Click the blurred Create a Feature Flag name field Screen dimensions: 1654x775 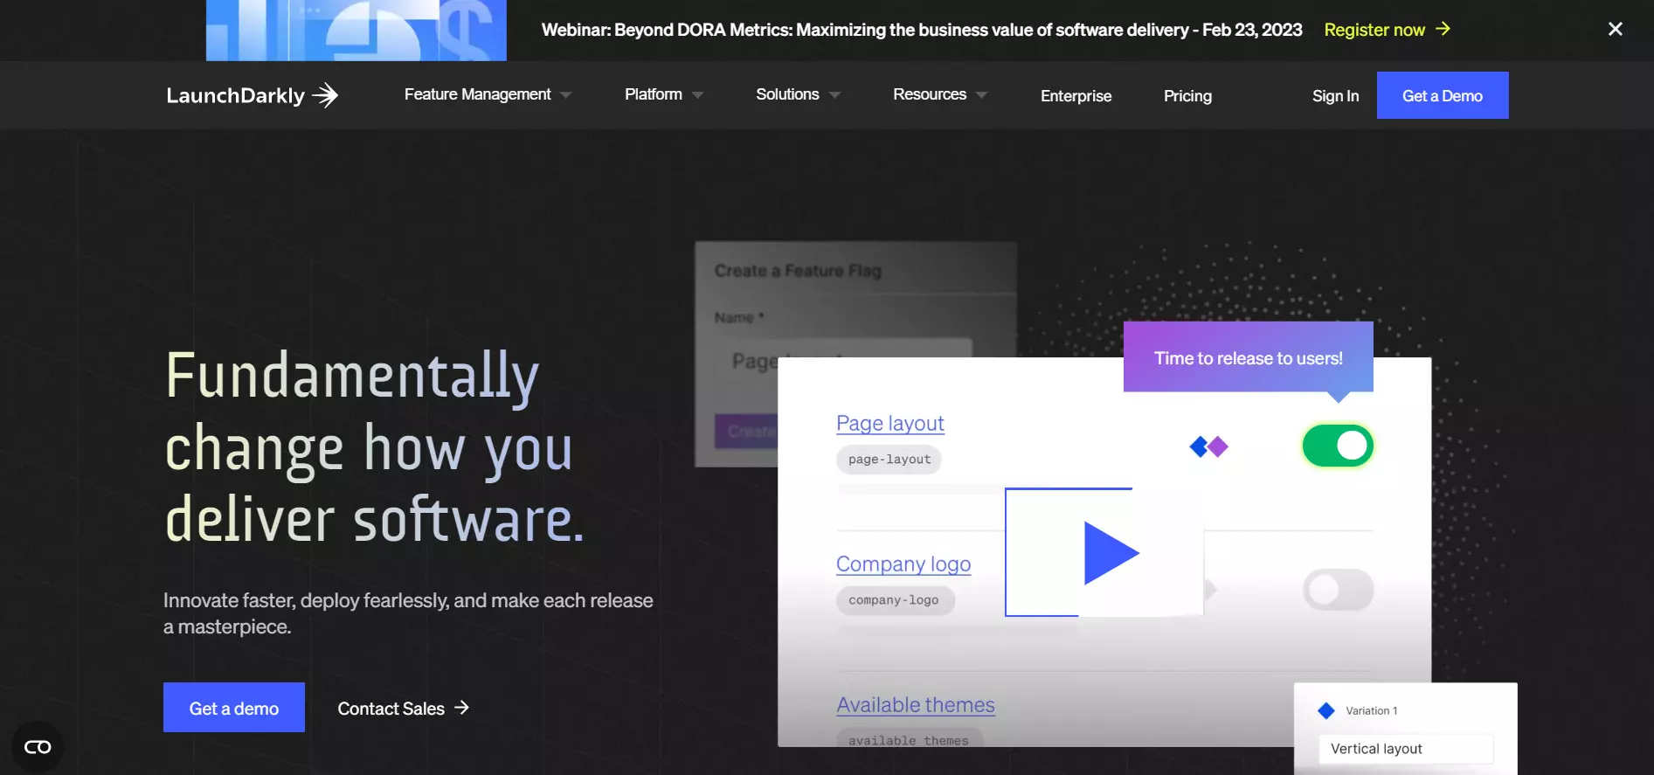(841, 360)
